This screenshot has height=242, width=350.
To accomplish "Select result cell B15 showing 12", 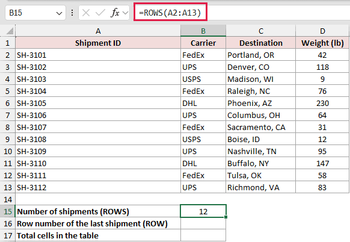I will [203, 211].
